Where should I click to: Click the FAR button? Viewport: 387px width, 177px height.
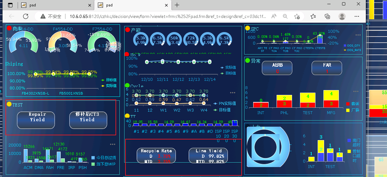pyautogui.click(x=327, y=68)
